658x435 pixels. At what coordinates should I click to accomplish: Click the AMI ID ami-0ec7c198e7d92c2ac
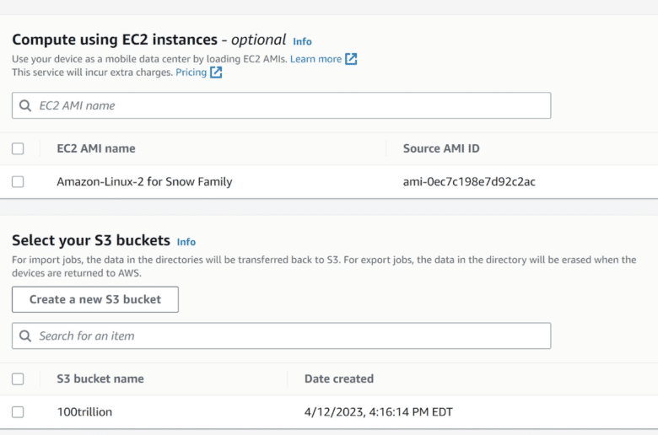(469, 181)
